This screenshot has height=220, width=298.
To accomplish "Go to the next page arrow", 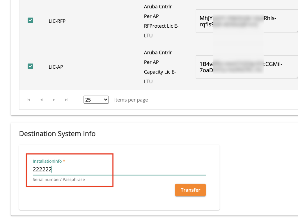I will (x=54, y=100).
